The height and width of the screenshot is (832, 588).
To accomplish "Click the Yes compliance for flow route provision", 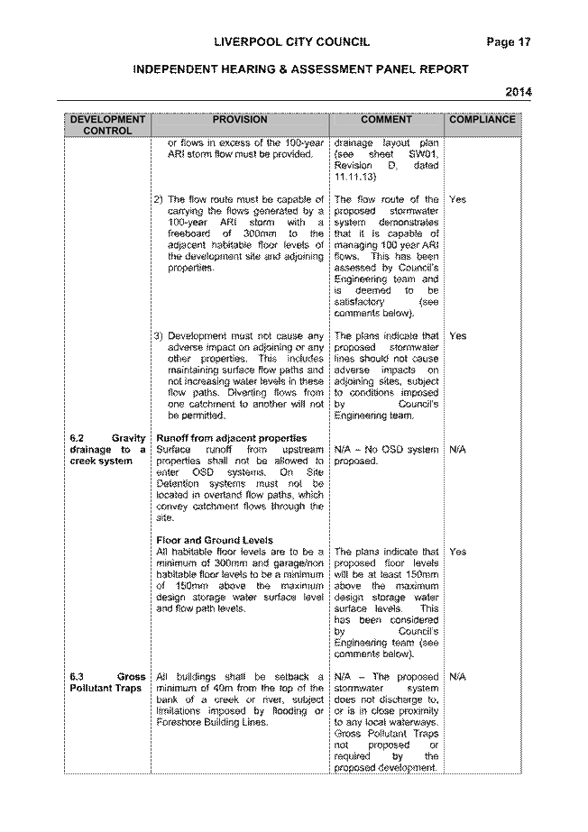I will pos(457,199).
